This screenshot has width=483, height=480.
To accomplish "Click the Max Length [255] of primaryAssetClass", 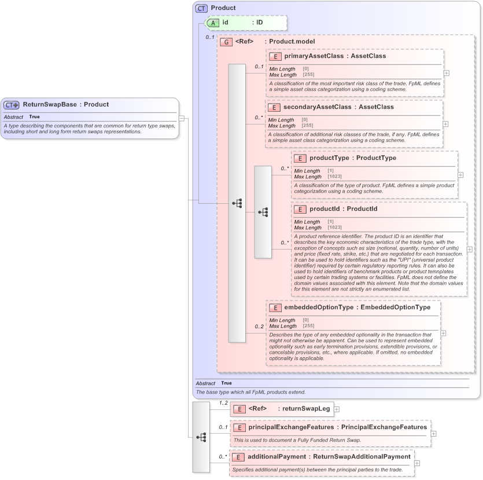I will (292, 75).
